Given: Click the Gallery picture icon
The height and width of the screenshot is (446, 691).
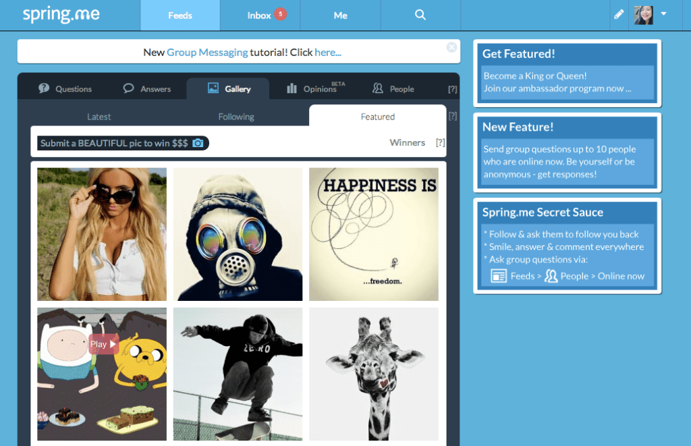Looking at the screenshot, I should click(x=213, y=88).
